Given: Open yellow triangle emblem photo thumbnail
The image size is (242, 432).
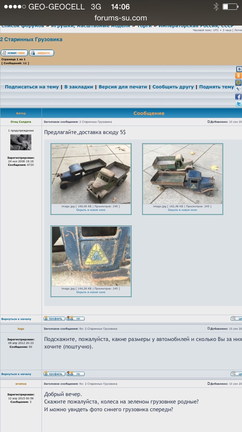Looking at the screenshot, I should tap(91, 256).
